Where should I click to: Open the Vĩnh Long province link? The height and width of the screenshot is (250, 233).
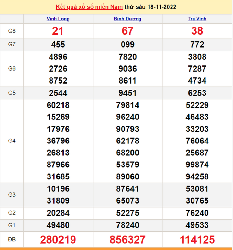[x=58, y=19]
